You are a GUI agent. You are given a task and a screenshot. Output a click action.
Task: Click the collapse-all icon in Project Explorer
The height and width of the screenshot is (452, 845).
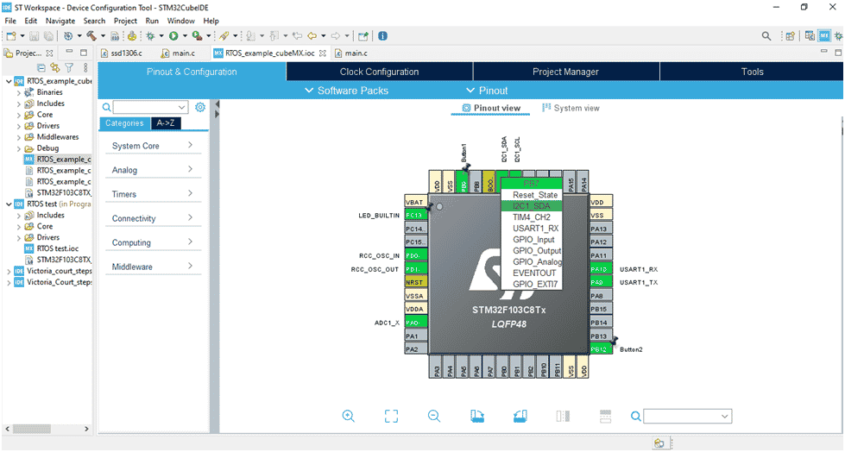click(41, 68)
